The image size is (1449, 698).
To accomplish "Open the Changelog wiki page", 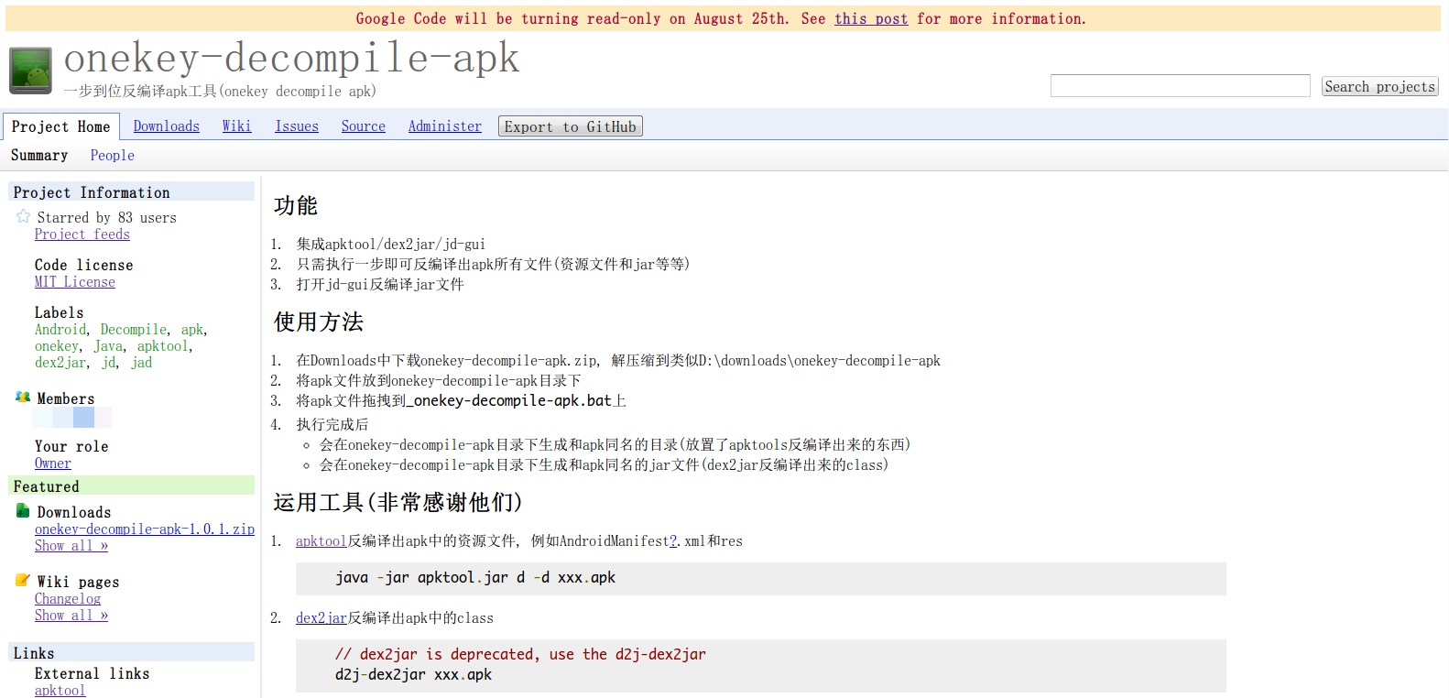I will pos(68,599).
